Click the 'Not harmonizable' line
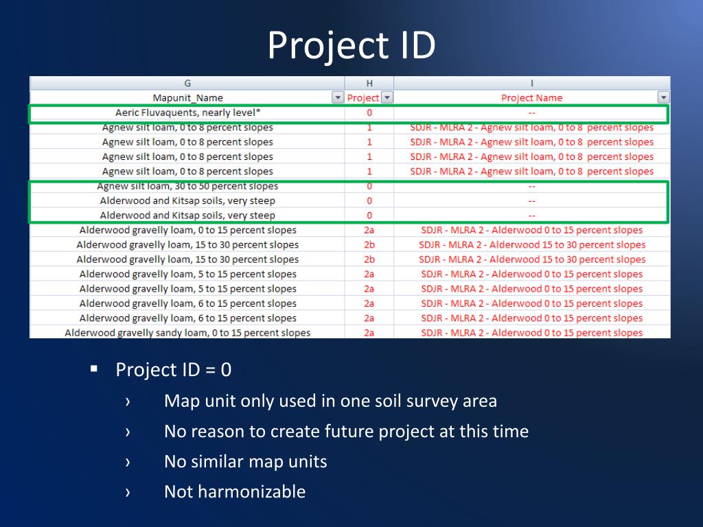 pos(235,491)
